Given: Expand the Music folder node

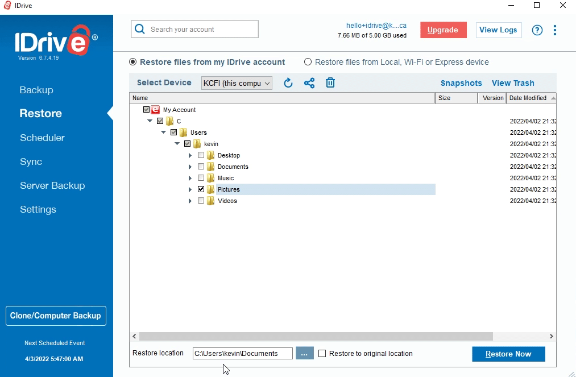Looking at the screenshot, I should pos(190,178).
